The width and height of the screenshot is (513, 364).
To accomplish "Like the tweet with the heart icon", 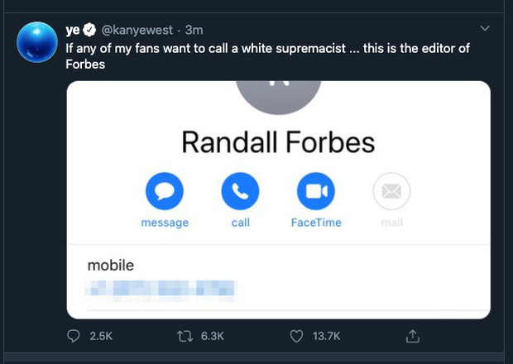I will click(297, 336).
